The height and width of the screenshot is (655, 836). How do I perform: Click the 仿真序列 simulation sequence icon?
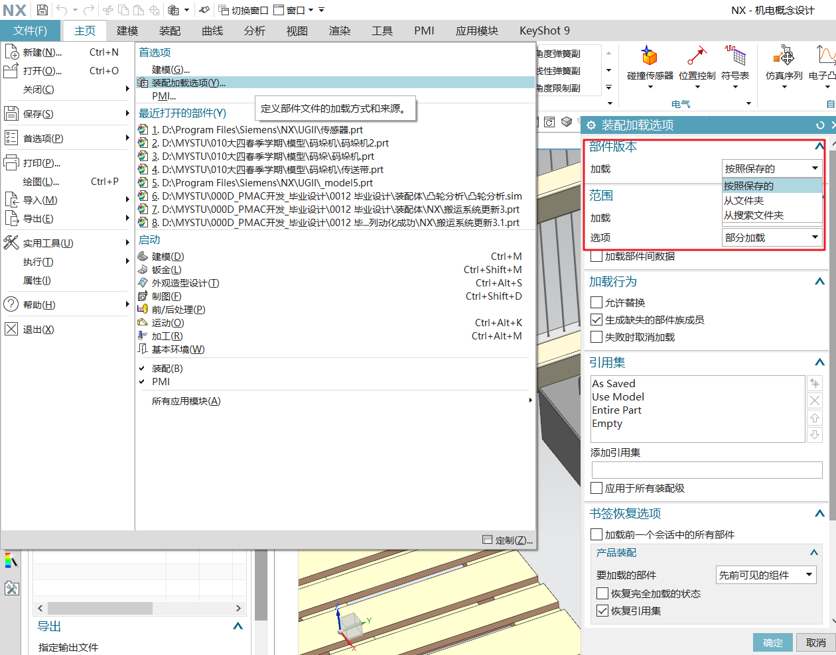[x=784, y=56]
